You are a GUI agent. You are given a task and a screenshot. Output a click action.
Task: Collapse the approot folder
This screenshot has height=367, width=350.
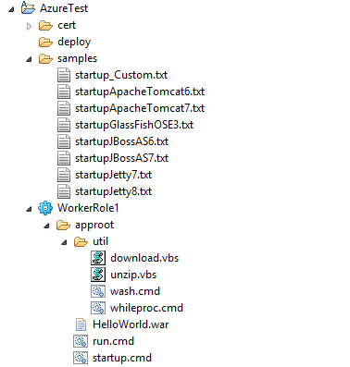[x=46, y=226]
